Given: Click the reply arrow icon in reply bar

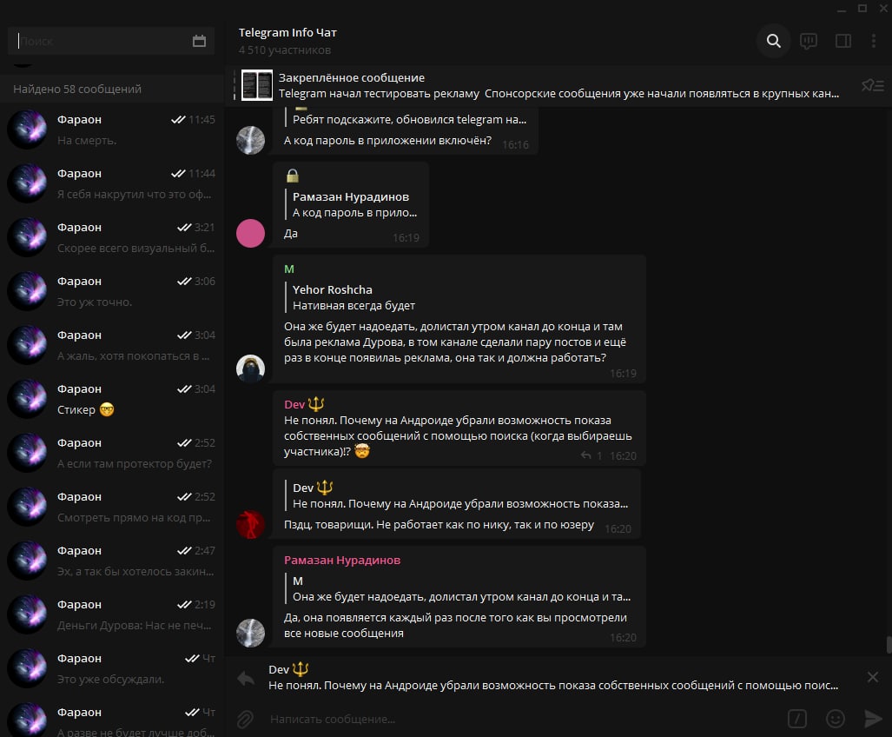Looking at the screenshot, I should pyautogui.click(x=246, y=678).
